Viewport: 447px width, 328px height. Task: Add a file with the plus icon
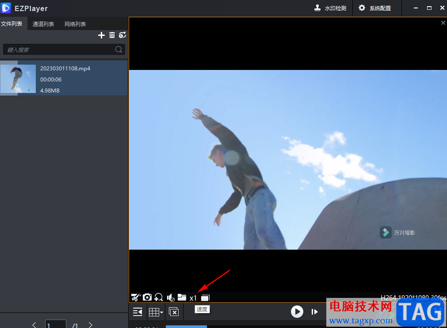(x=101, y=35)
